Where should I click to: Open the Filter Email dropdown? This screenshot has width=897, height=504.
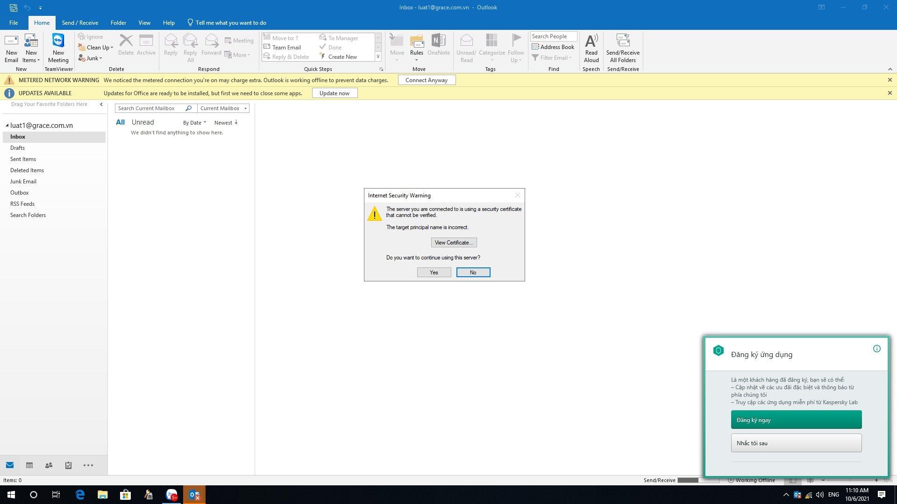tap(552, 57)
